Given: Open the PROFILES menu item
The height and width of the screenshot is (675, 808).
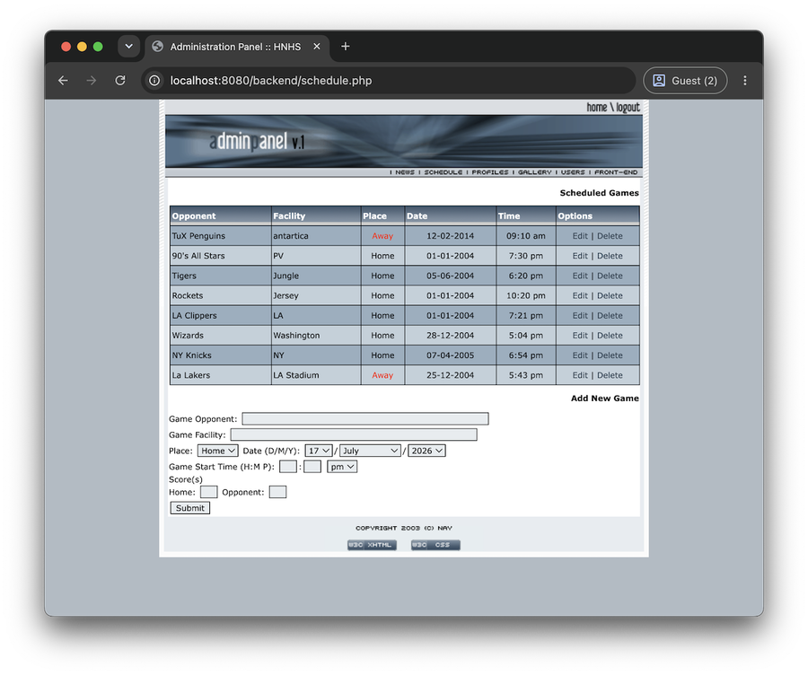Looking at the screenshot, I should 489,172.
